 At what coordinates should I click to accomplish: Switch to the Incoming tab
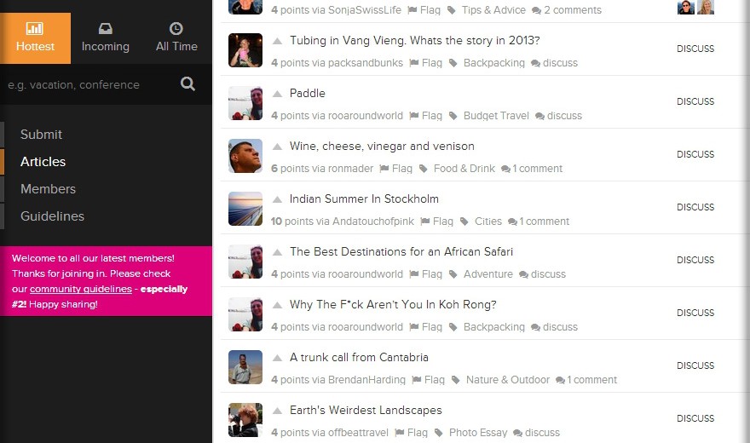pos(105,38)
